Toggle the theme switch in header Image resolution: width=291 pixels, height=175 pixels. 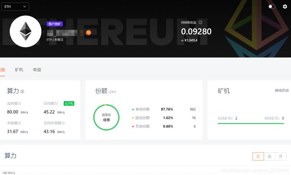pyautogui.click(x=272, y=7)
